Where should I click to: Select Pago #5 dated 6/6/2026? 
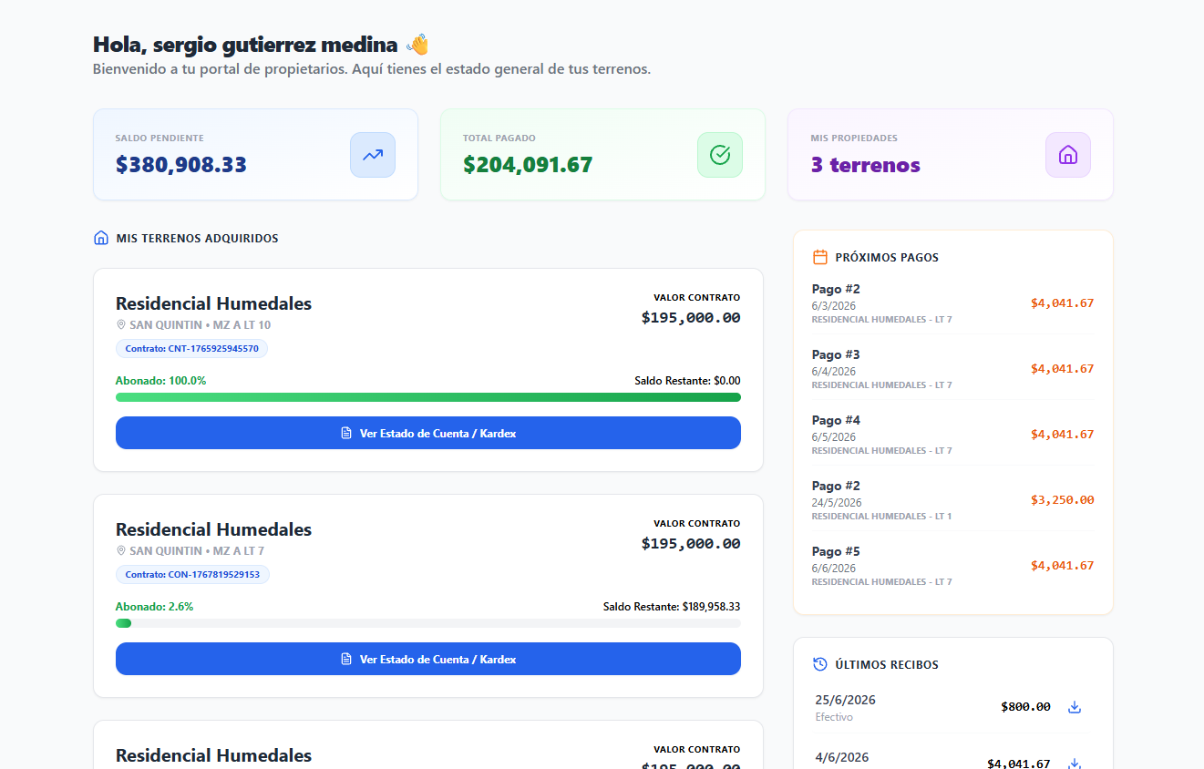pyautogui.click(x=952, y=566)
